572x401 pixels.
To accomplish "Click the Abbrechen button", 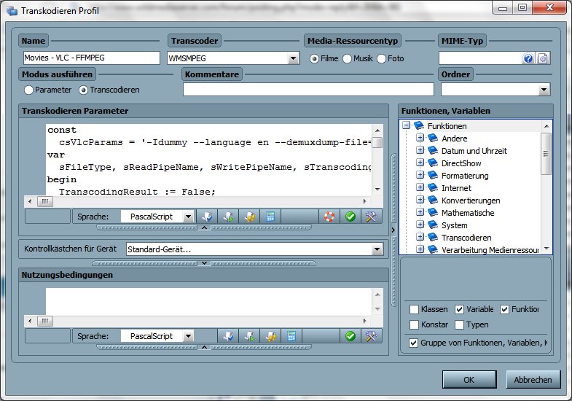I will 533,379.
